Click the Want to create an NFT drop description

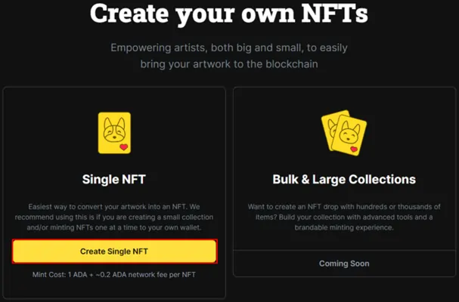click(x=344, y=217)
